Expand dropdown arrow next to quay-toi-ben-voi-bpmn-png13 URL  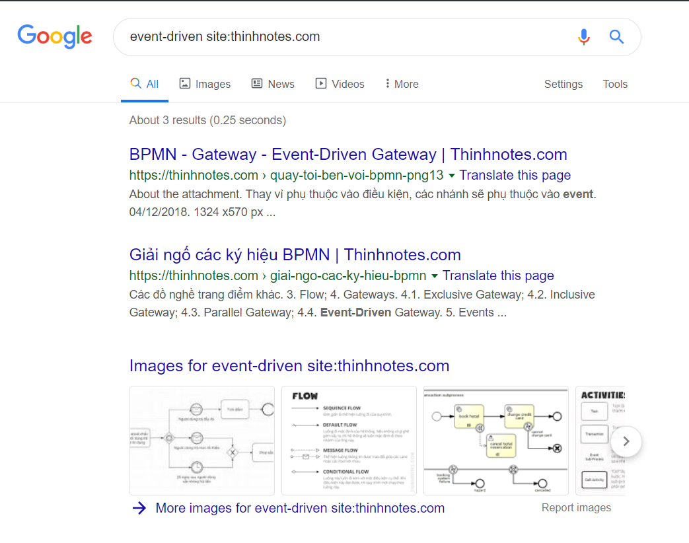(x=451, y=176)
